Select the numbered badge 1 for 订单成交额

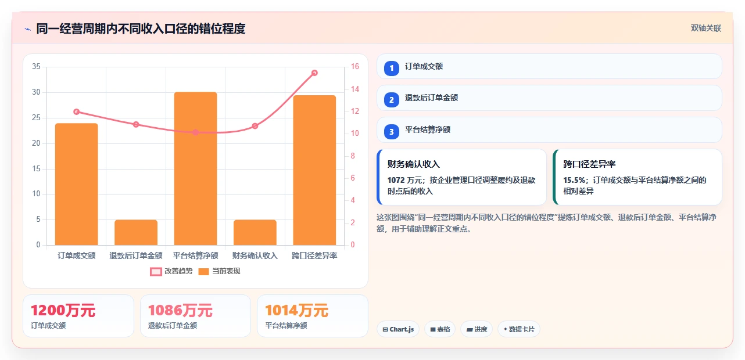point(392,68)
